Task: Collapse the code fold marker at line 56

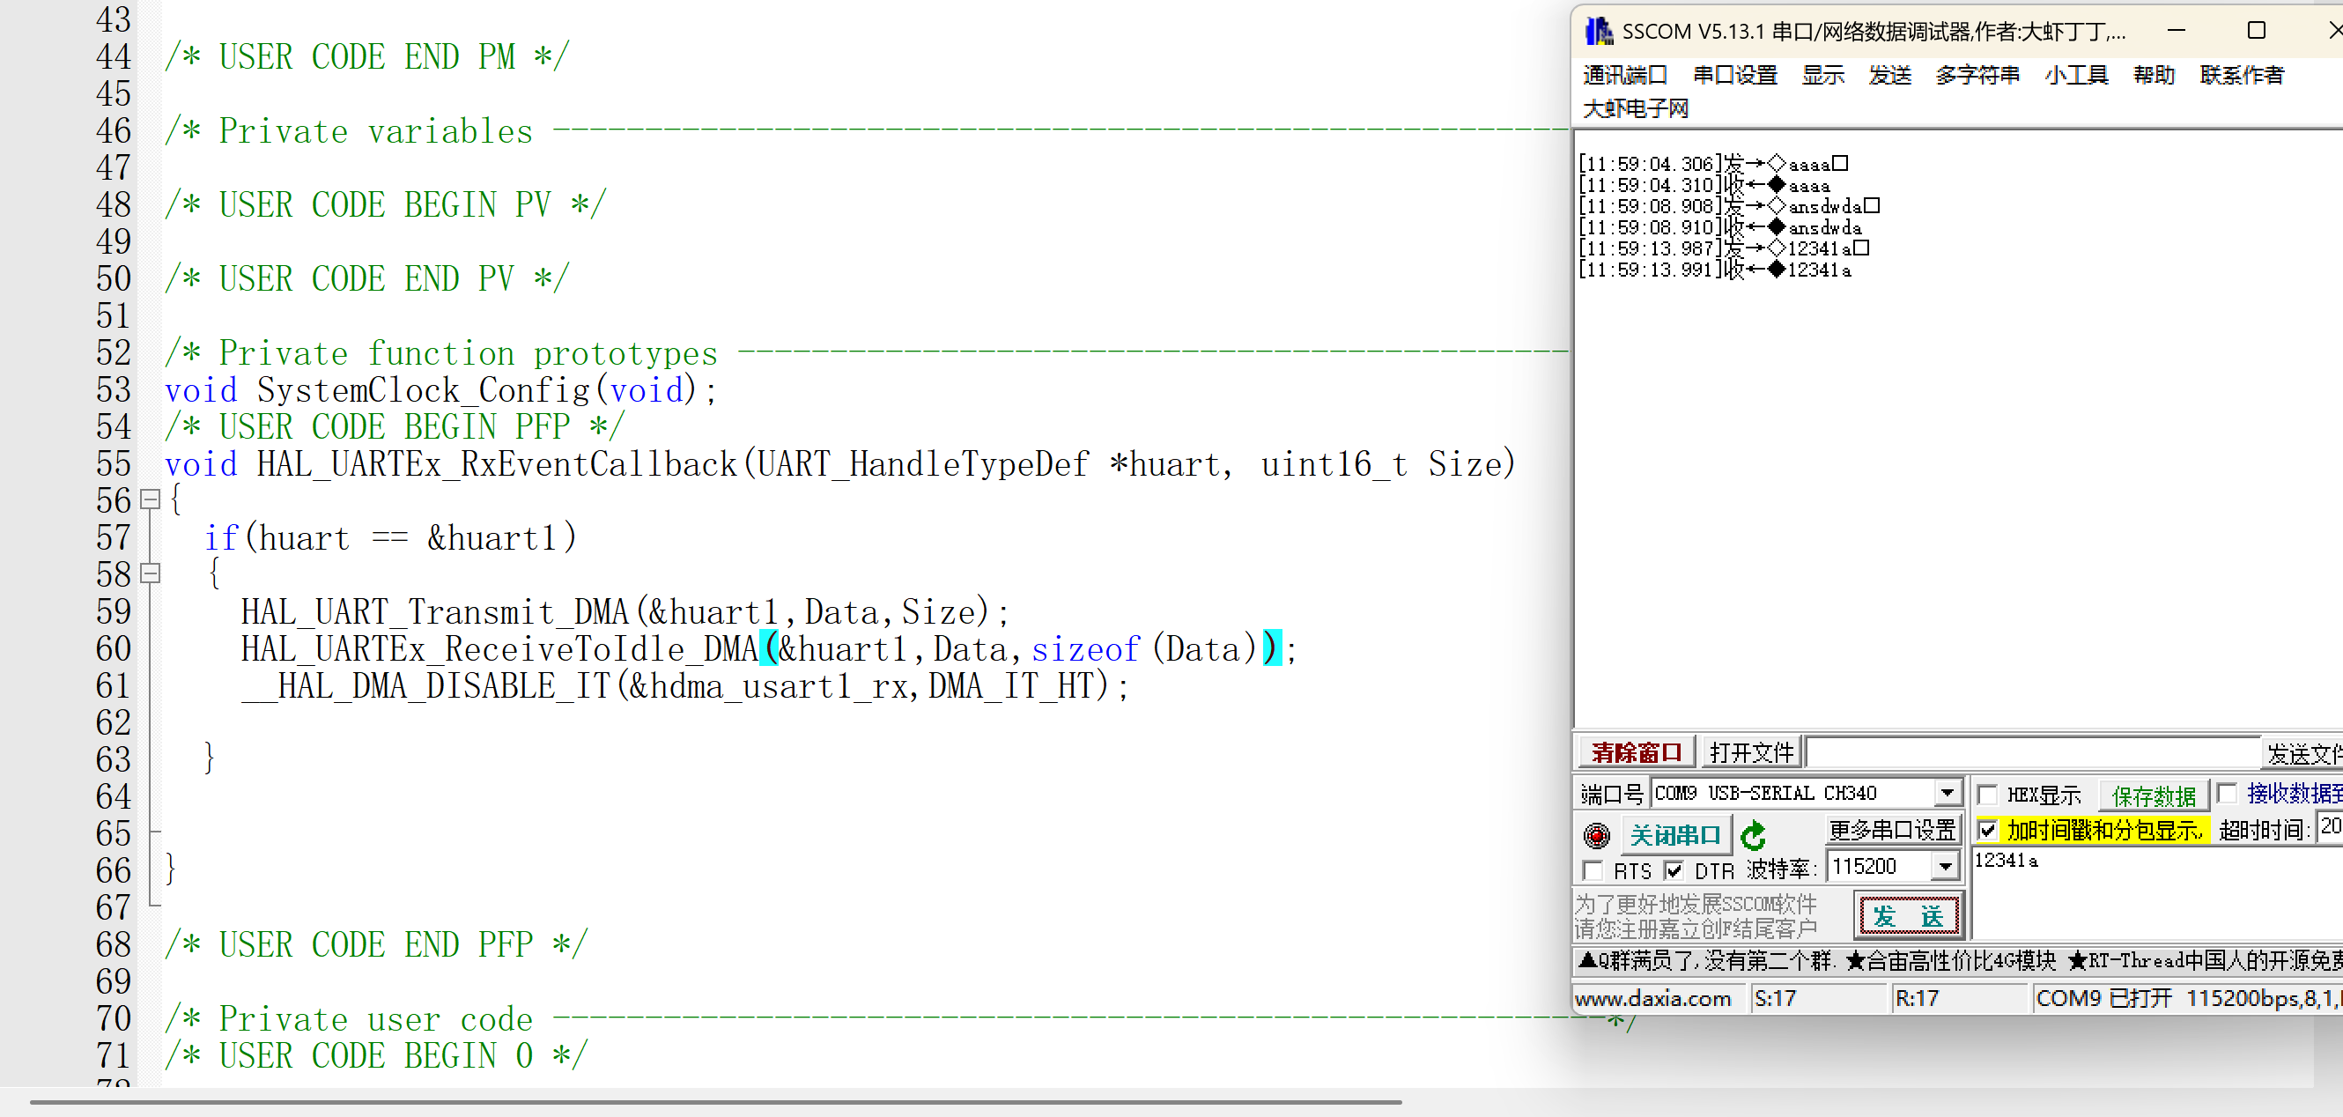Action: [x=151, y=499]
